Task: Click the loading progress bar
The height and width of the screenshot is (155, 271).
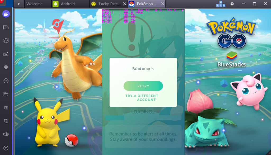Action: pyautogui.click(x=143, y=118)
